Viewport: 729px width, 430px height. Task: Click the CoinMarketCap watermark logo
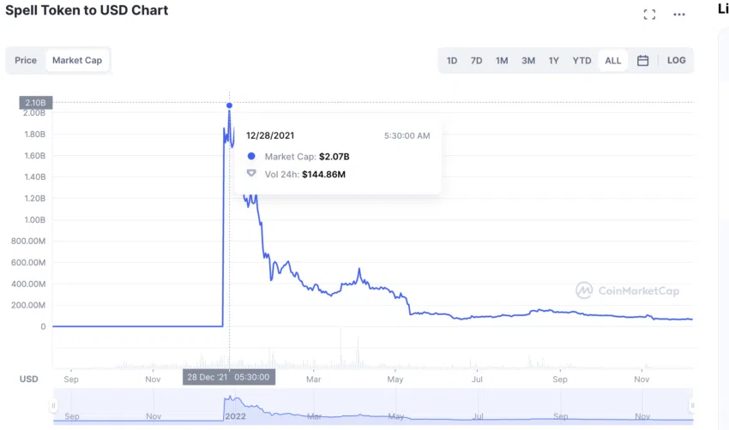(628, 290)
